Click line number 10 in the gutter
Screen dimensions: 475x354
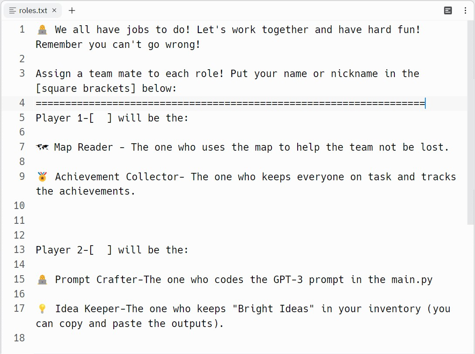pos(19,206)
